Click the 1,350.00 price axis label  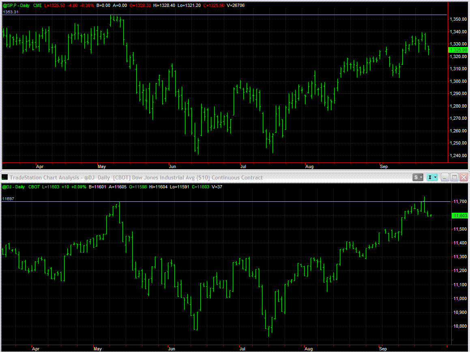pos(458,19)
